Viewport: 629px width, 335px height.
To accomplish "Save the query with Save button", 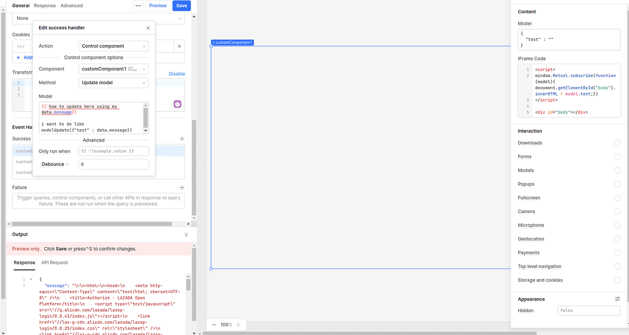I will pyautogui.click(x=181, y=5).
